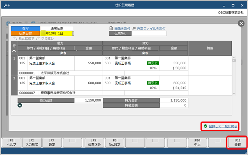The height and width of the screenshot is (155, 248).
Task: Click F2 入力形式 button
Action: [32, 143]
